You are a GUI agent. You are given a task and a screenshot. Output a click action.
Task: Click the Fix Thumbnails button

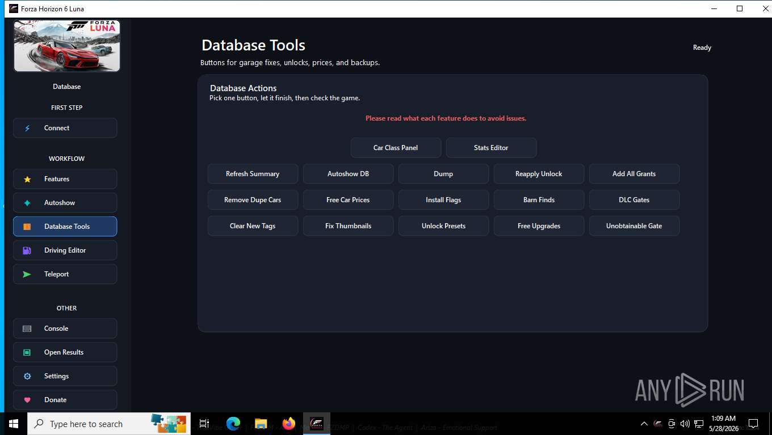[x=348, y=226]
